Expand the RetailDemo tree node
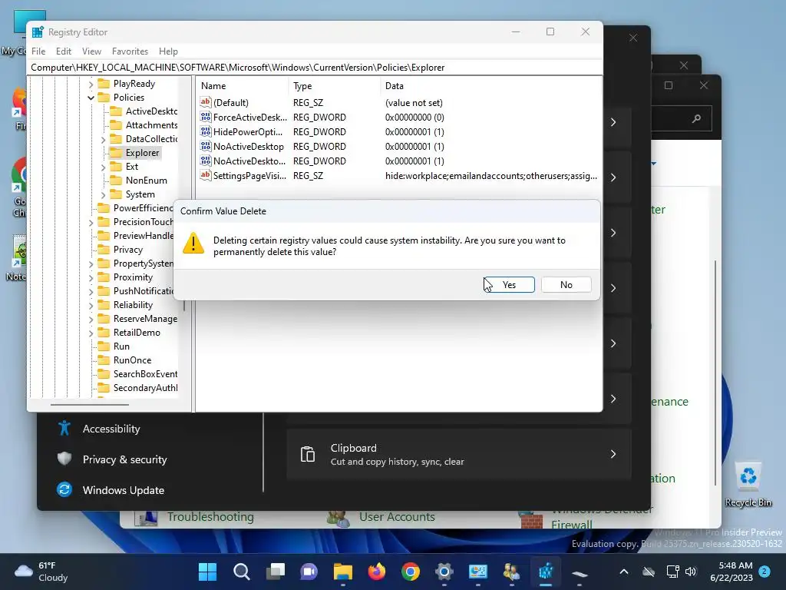 [x=91, y=333]
